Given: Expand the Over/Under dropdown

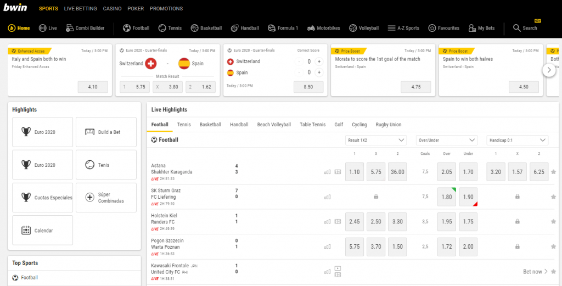Looking at the screenshot, I should 447,140.
